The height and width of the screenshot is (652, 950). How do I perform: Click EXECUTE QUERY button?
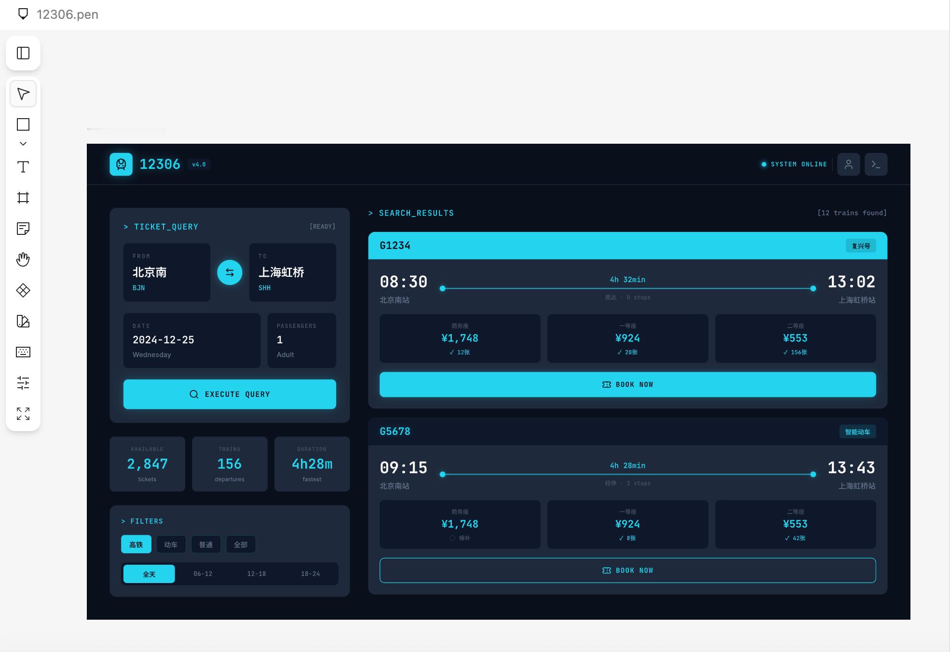pyautogui.click(x=230, y=394)
